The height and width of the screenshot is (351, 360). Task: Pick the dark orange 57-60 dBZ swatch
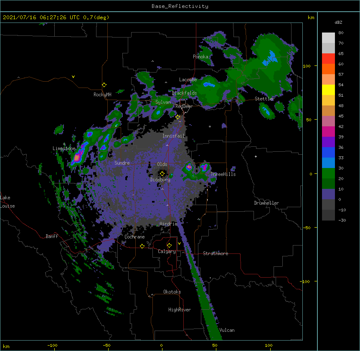pos(328,69)
